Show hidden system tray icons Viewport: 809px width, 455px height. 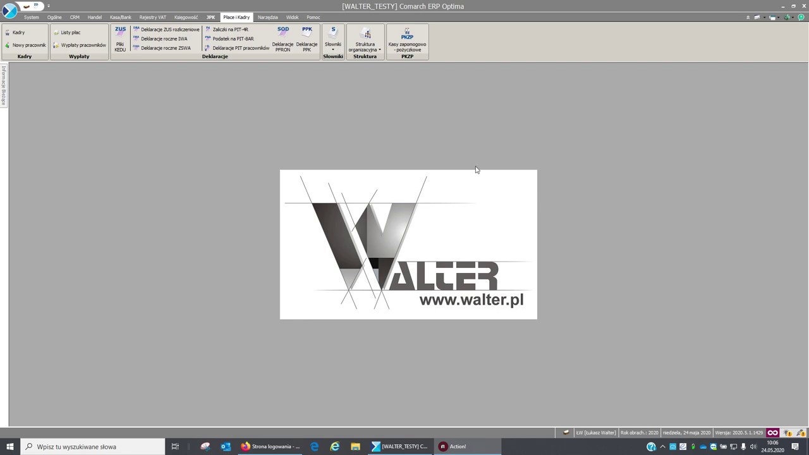pyautogui.click(x=662, y=447)
